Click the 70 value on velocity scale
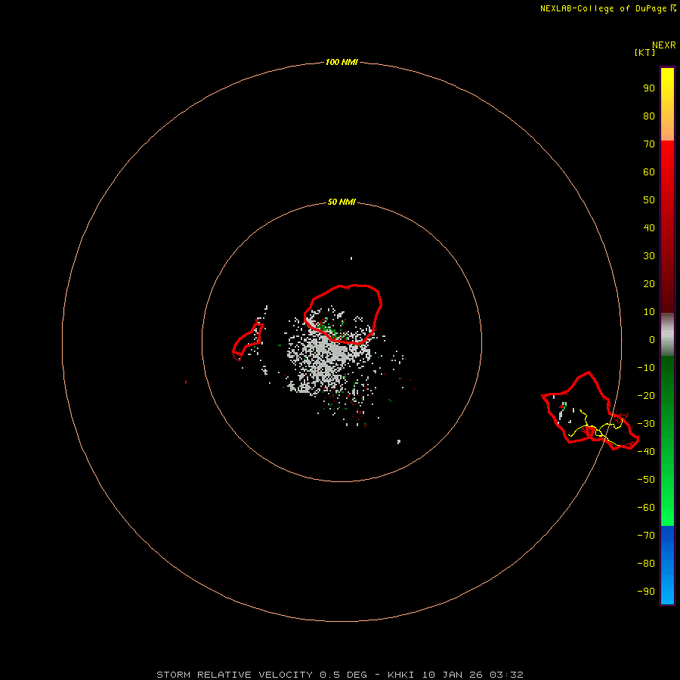680x680 pixels. click(x=649, y=144)
